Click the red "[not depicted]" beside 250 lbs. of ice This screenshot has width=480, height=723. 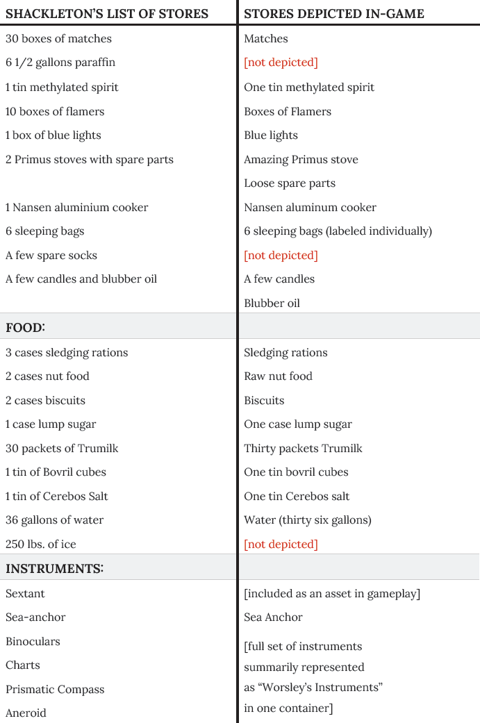tap(281, 545)
